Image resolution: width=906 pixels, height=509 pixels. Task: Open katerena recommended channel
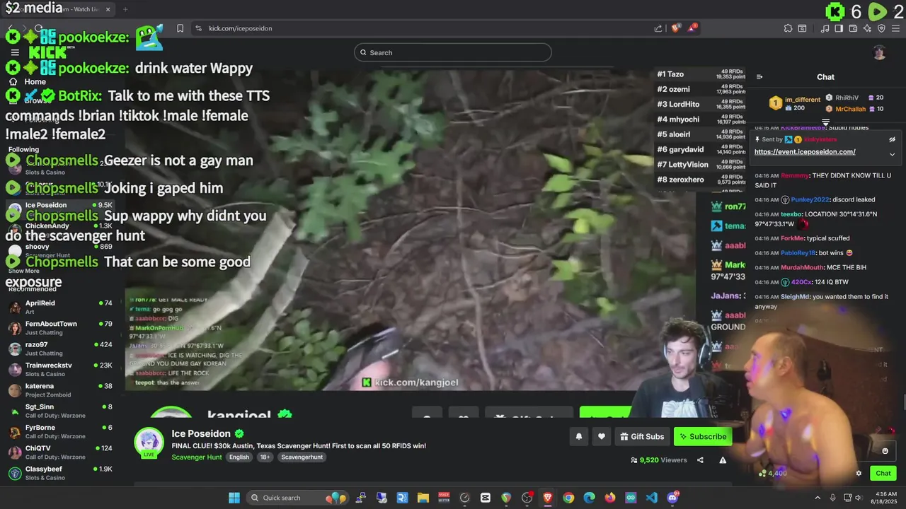tap(62, 390)
